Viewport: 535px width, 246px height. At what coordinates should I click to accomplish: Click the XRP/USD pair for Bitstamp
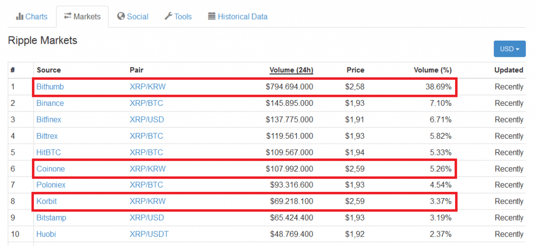click(147, 217)
